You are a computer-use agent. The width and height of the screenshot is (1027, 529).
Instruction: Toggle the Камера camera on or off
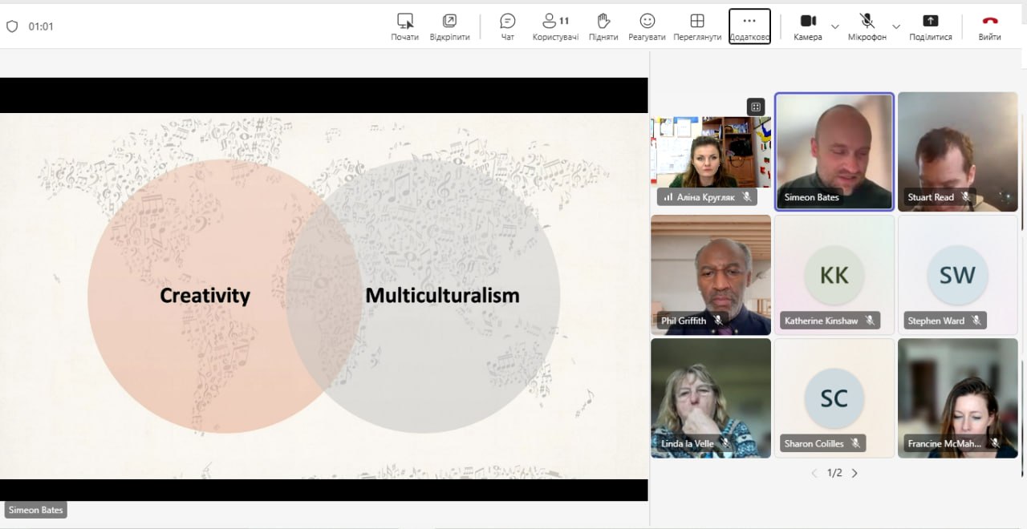click(x=808, y=22)
